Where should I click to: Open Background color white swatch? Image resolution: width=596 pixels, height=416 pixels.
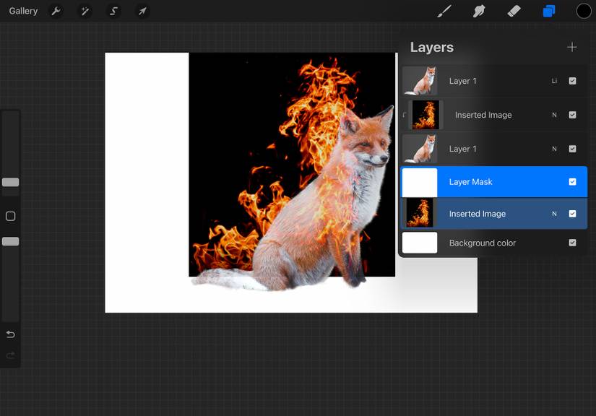420,243
